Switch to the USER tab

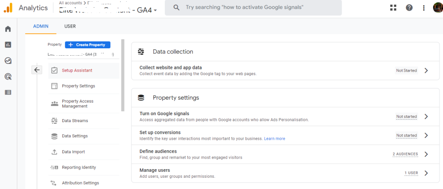(70, 26)
